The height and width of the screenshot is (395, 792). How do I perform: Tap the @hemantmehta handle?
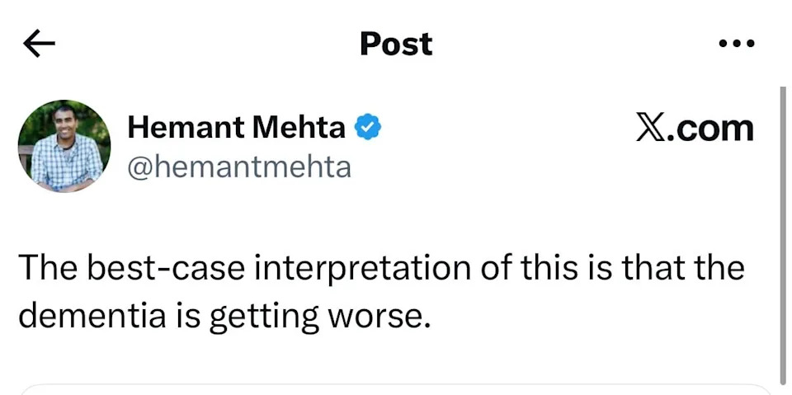click(238, 167)
